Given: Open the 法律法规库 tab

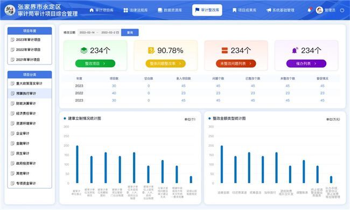Looking at the screenshot, I should point(136,10).
